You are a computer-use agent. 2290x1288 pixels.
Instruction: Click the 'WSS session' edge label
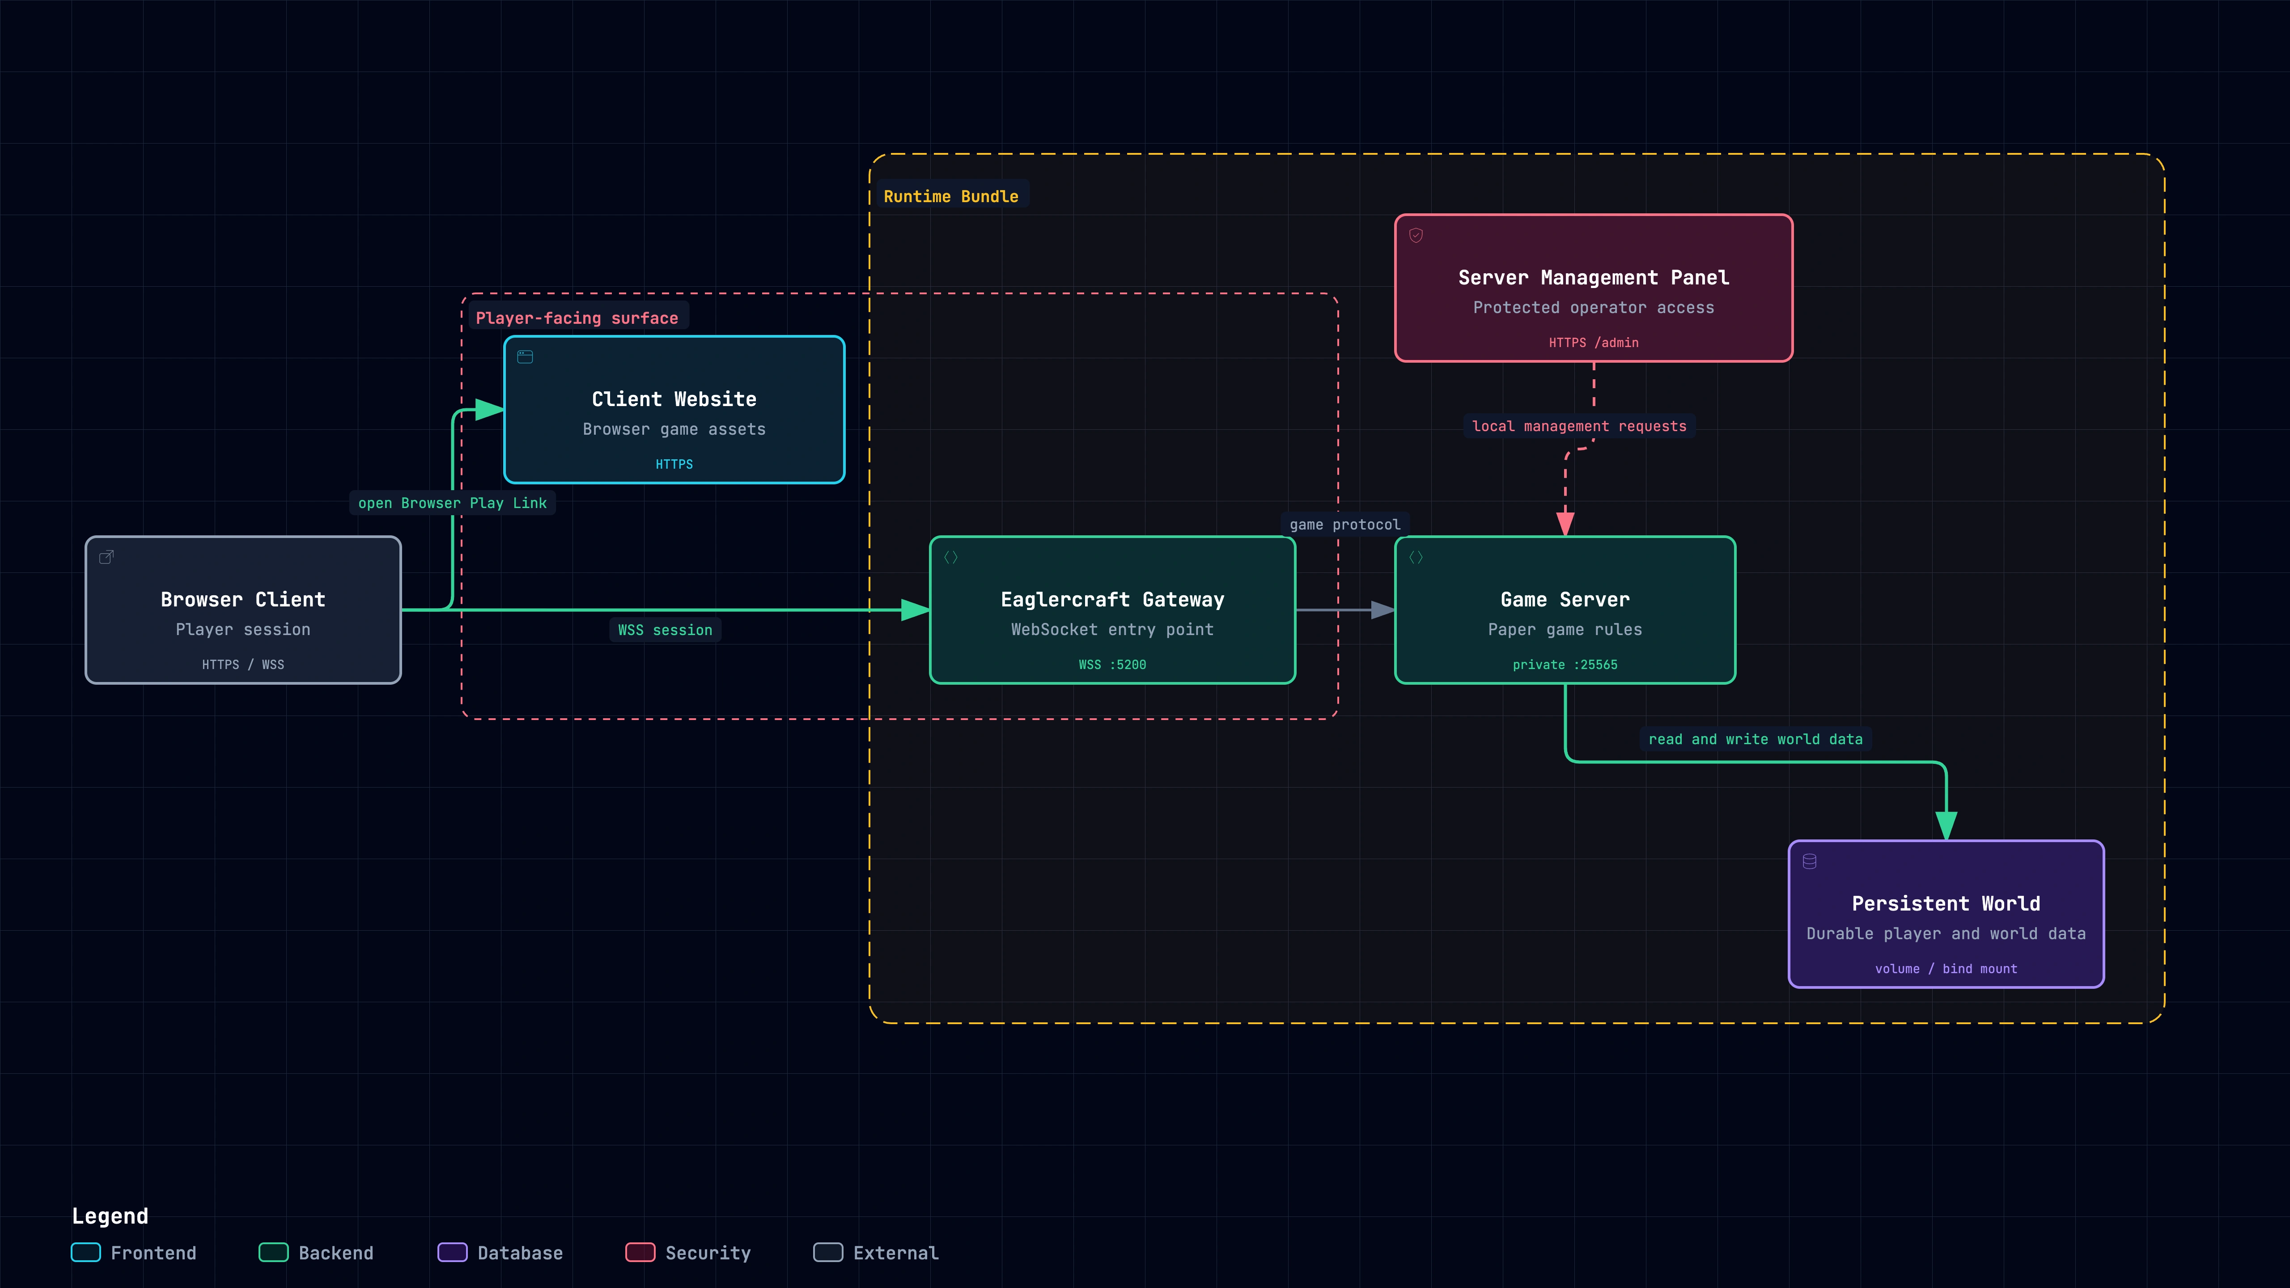pyautogui.click(x=665, y=630)
